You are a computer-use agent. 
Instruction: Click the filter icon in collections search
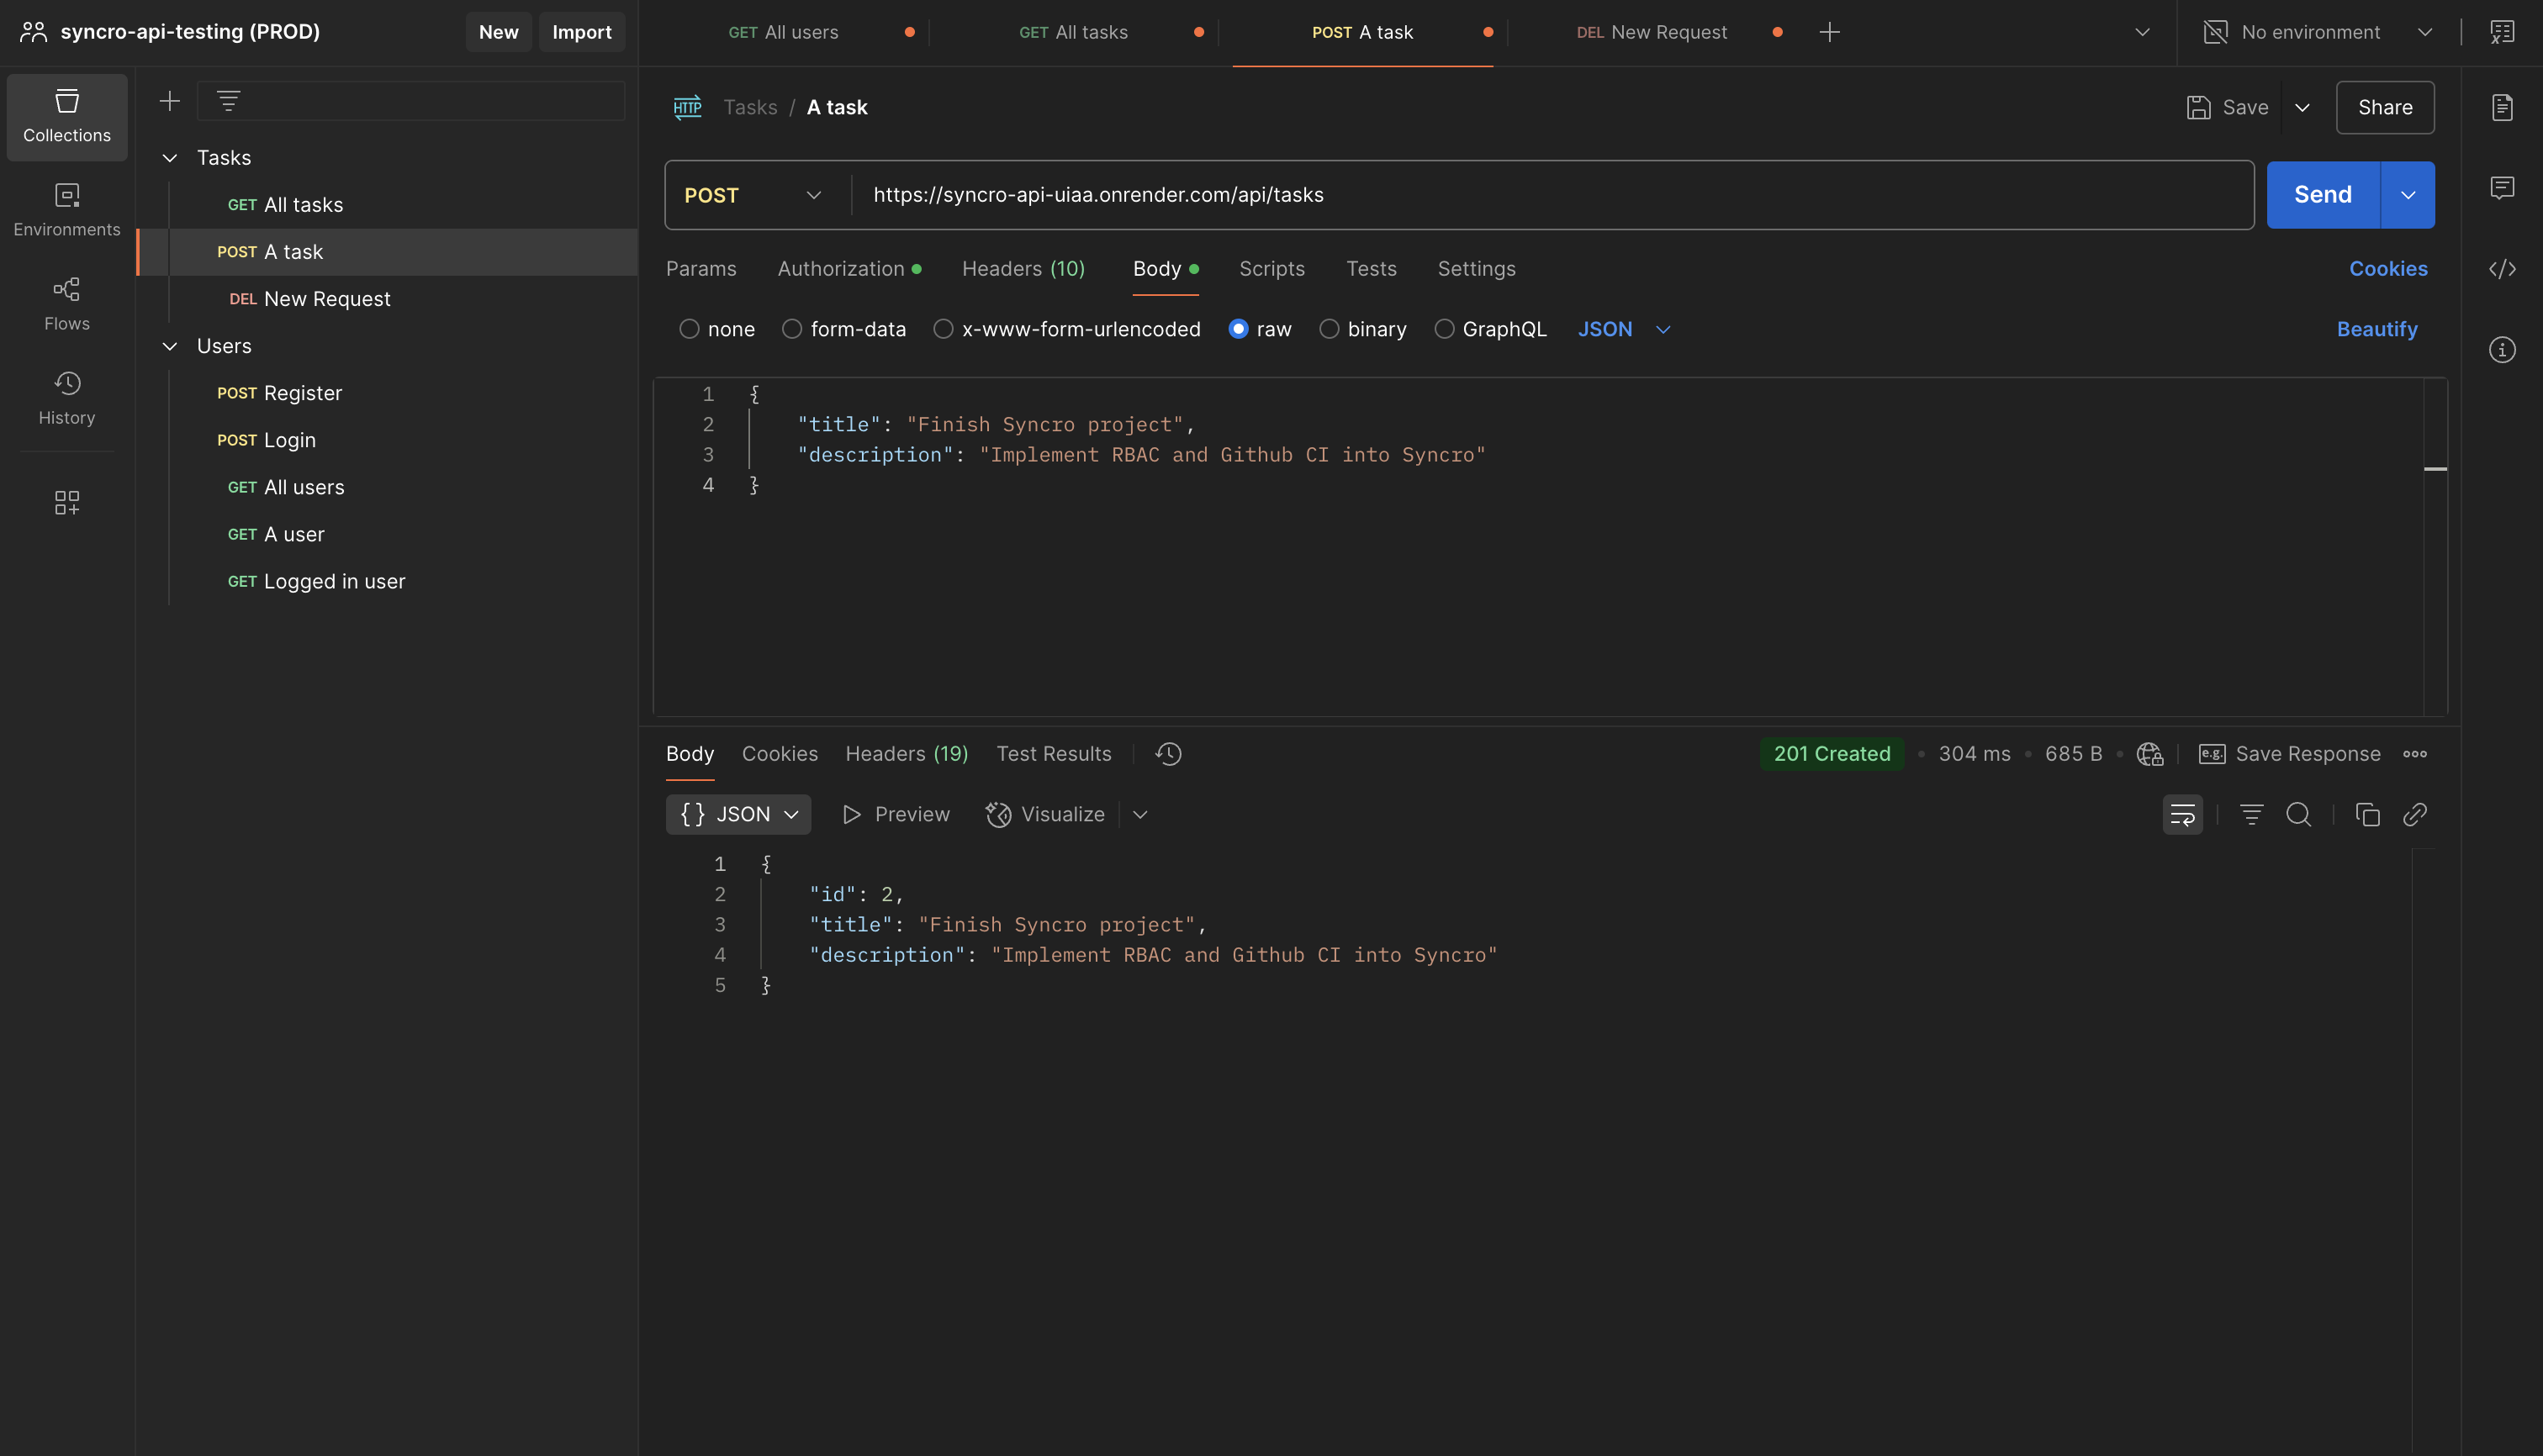pyautogui.click(x=228, y=101)
